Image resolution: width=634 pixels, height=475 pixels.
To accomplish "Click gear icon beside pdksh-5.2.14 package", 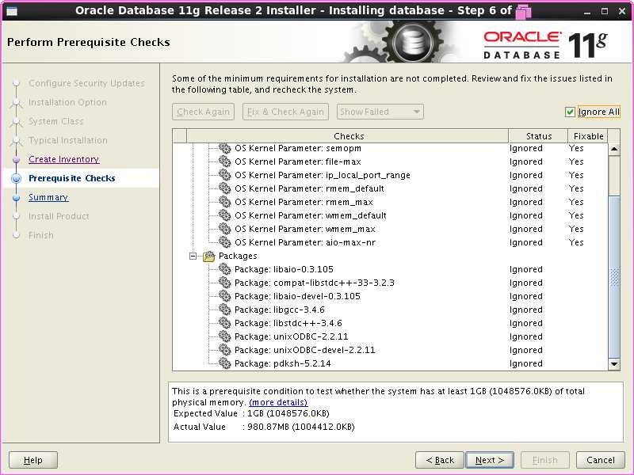I will tap(224, 363).
